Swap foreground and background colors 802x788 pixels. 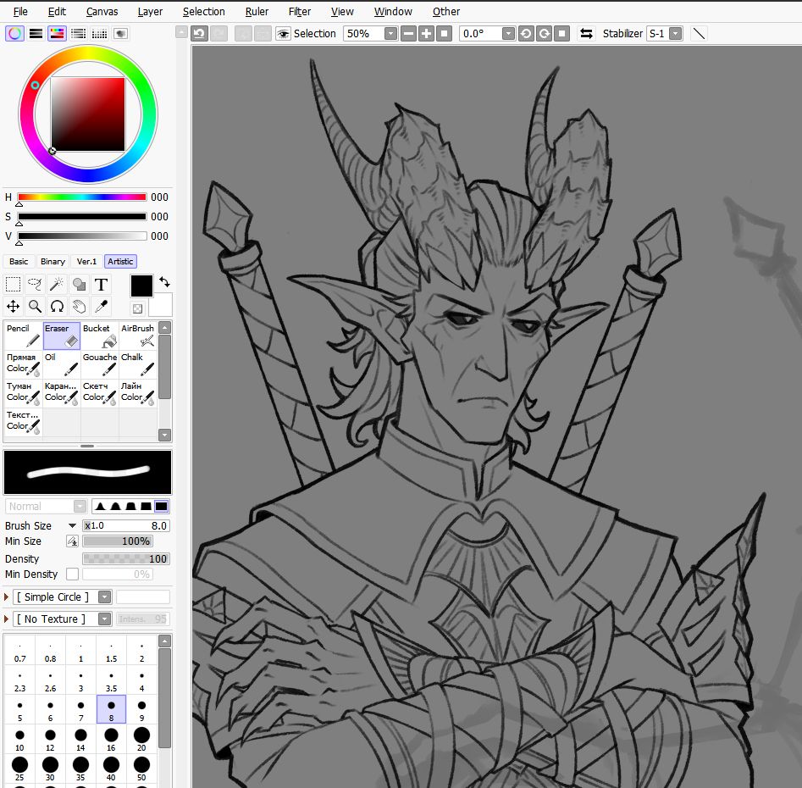click(164, 281)
